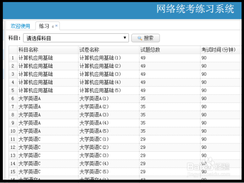Click question count 29 in row 12

143,147
